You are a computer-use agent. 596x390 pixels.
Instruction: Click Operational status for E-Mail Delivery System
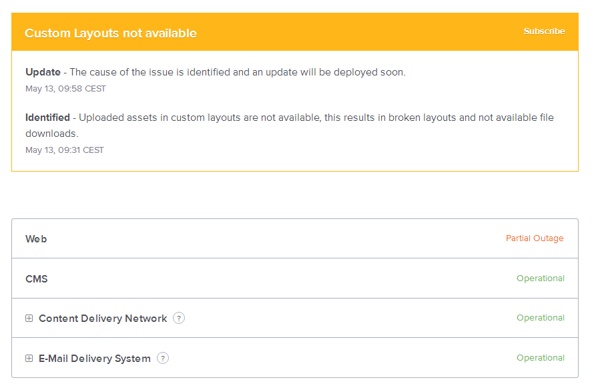[x=541, y=358]
